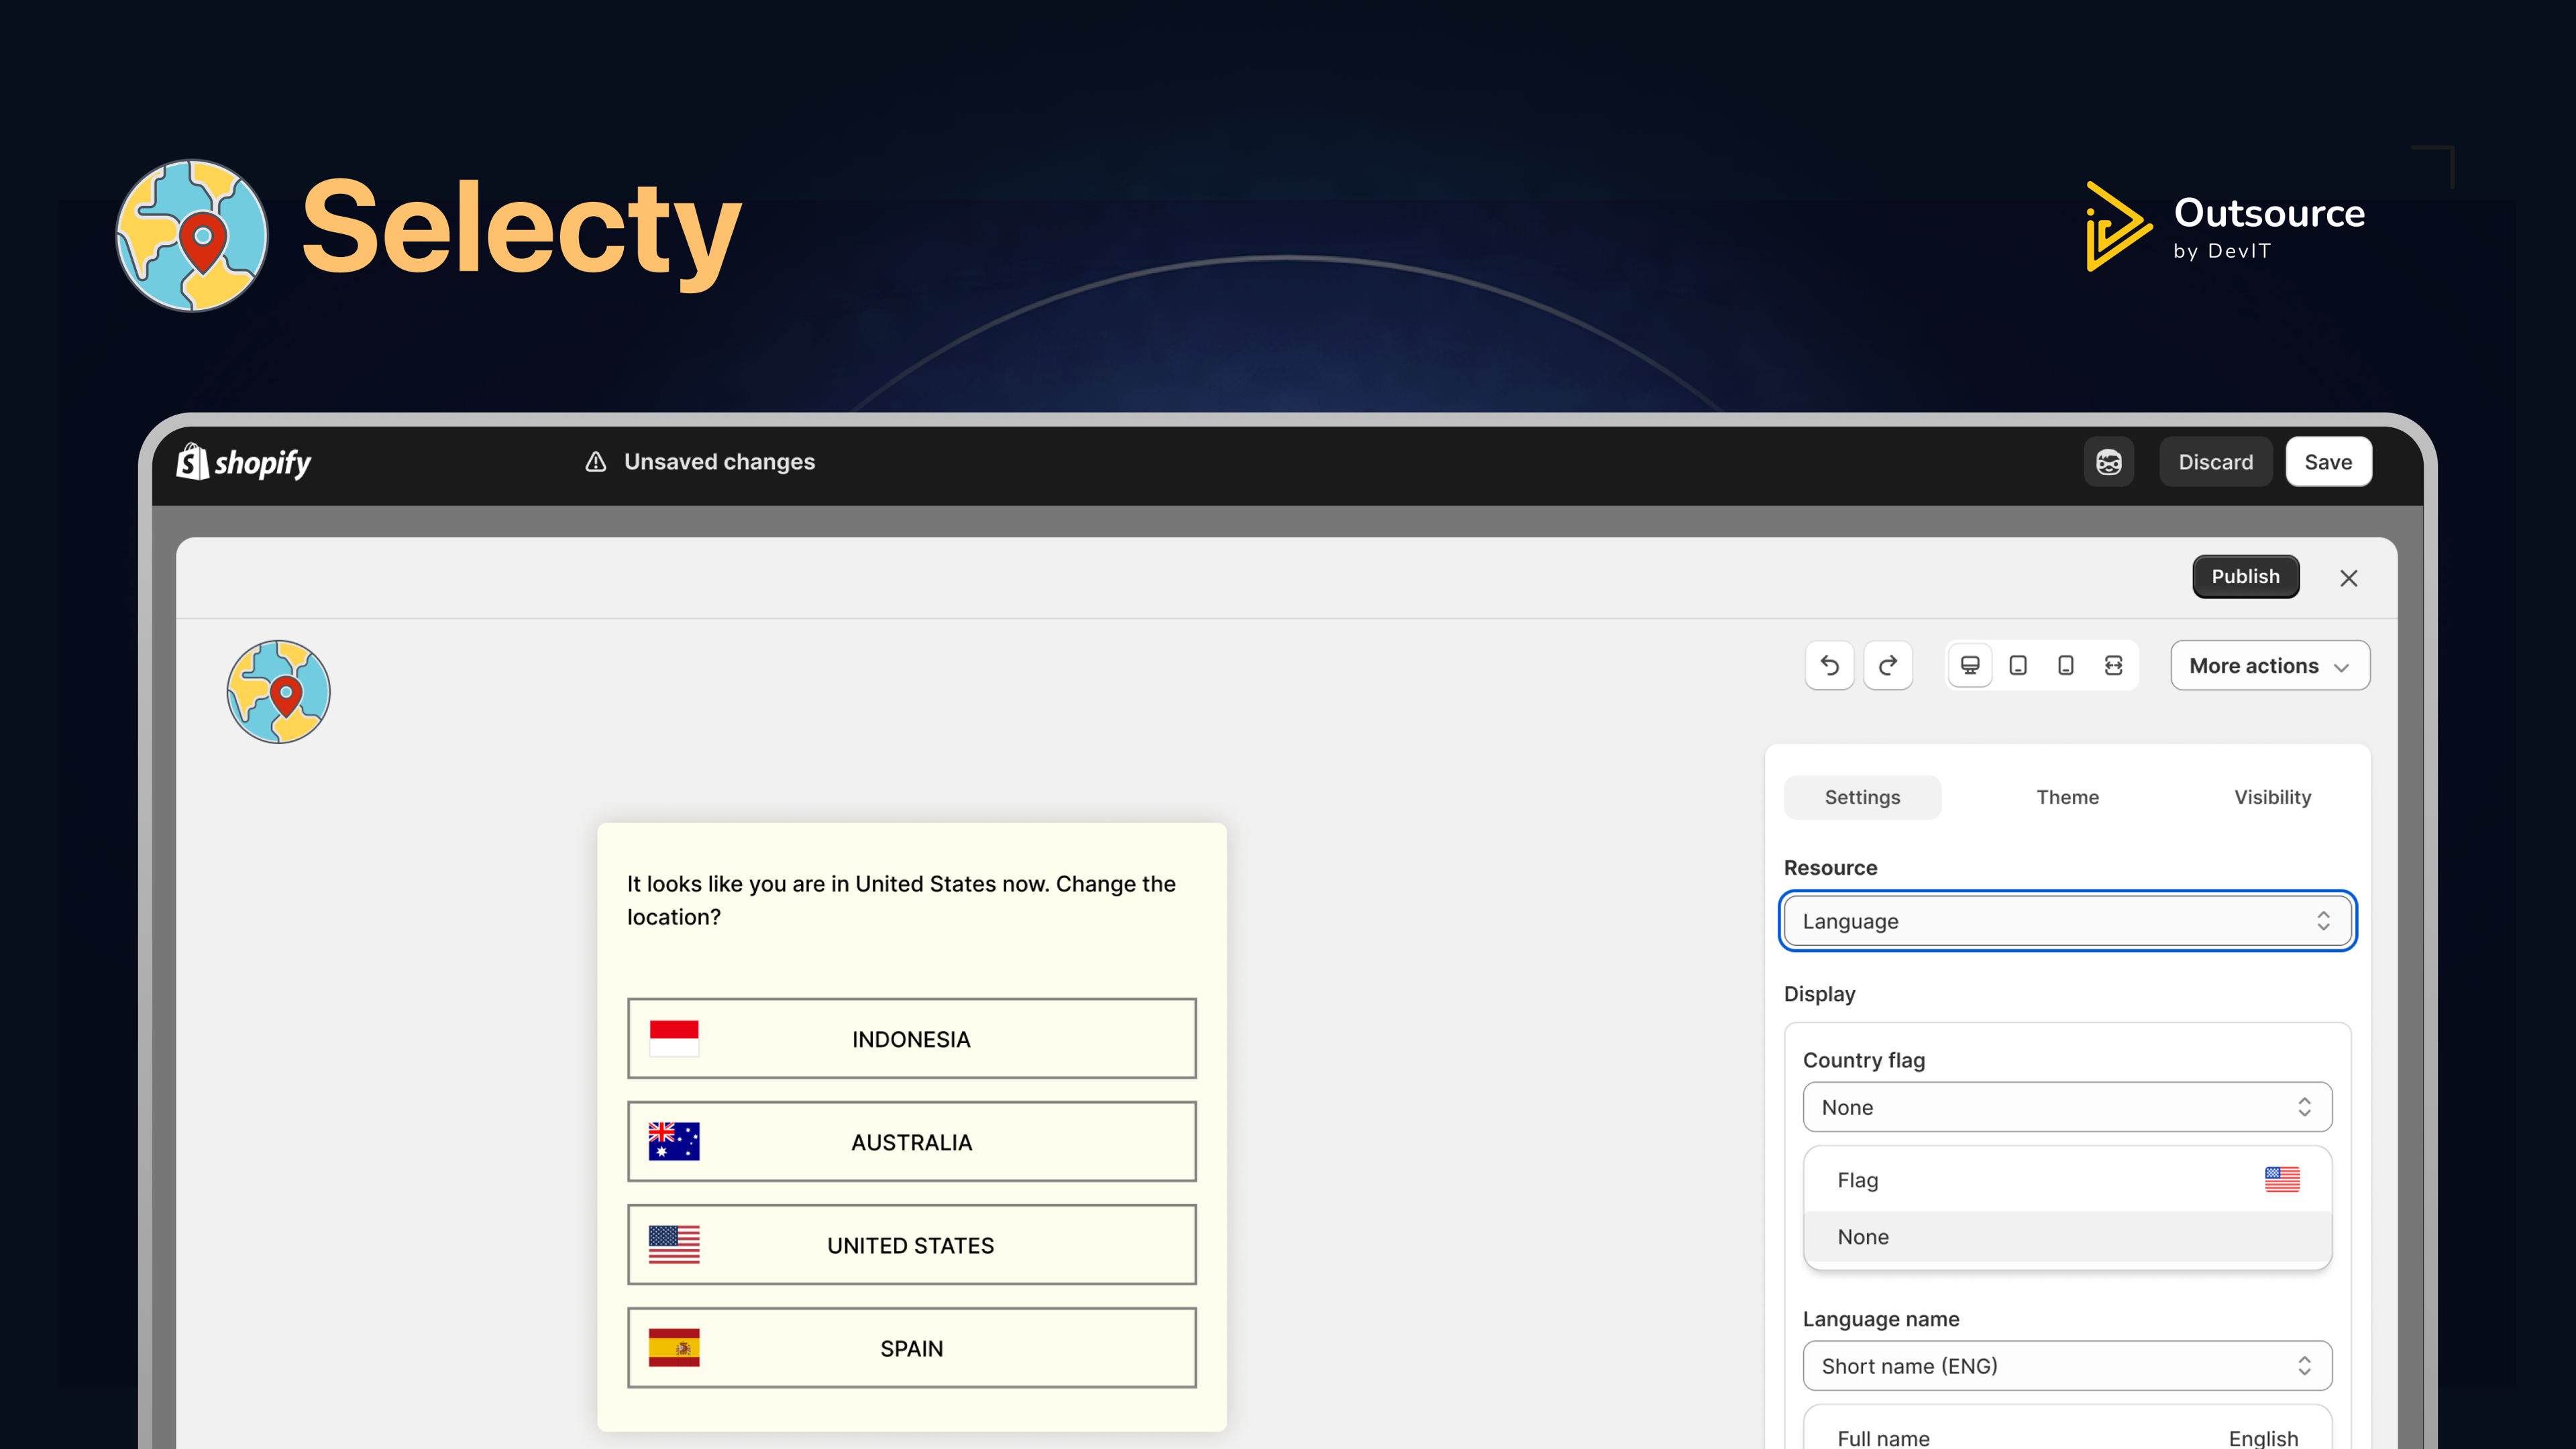This screenshot has height=1449, width=2576.
Task: Switch to tablet preview icon
Action: (2017, 665)
